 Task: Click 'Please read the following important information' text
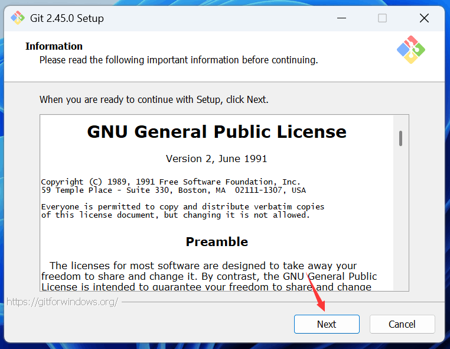pos(179,60)
